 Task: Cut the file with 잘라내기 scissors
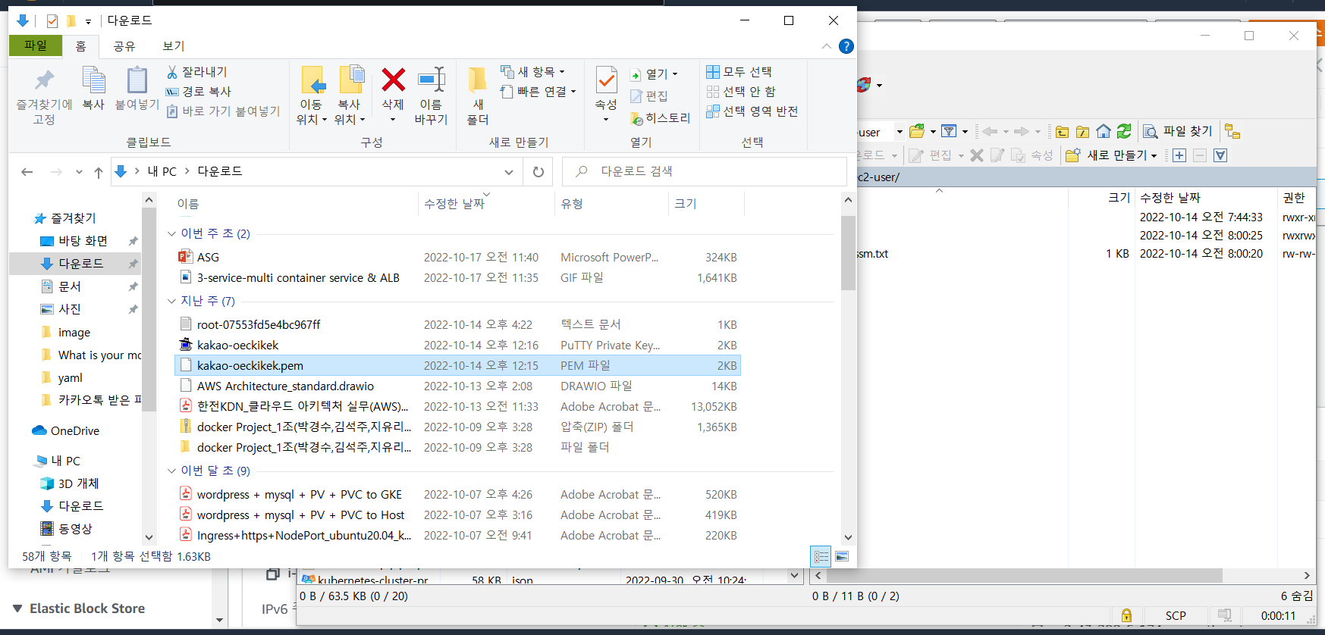coord(196,72)
